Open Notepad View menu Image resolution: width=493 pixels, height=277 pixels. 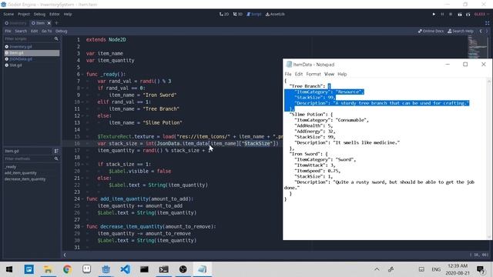point(329,74)
